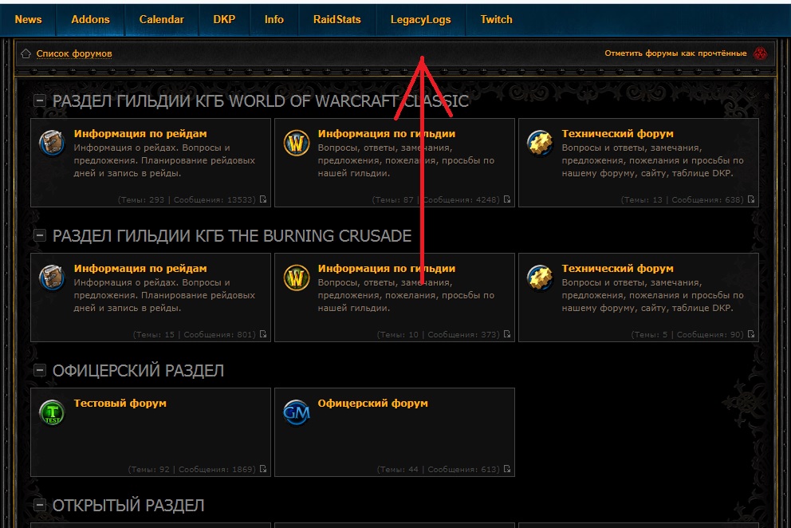The image size is (791, 528).
Task: Click the red biohazard icon at top right
Action: click(759, 53)
